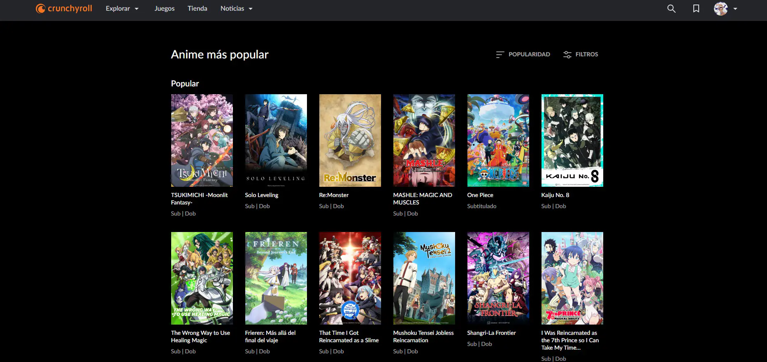Click Sub | Dob under Kaiju No. 8
The width and height of the screenshot is (767, 362).
click(x=554, y=206)
